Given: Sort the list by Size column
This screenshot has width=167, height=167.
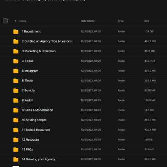Looking at the screenshot, I should (x=147, y=21).
